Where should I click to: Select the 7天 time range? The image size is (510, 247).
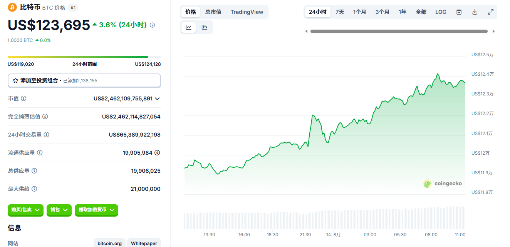click(x=340, y=12)
